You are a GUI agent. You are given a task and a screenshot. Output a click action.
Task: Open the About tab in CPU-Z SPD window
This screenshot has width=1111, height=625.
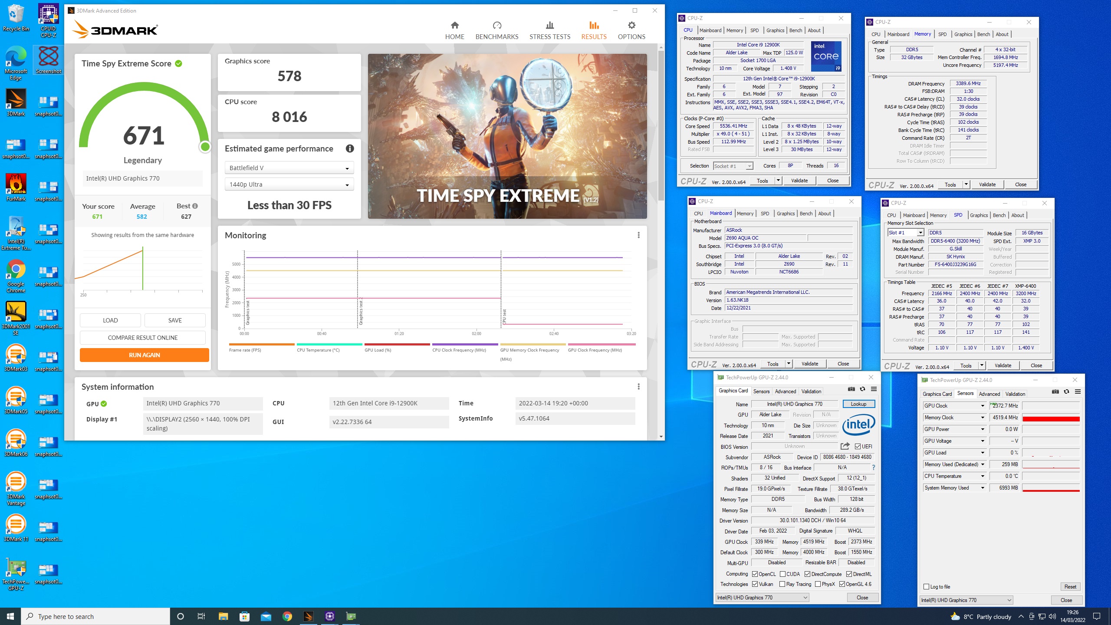tap(1018, 215)
